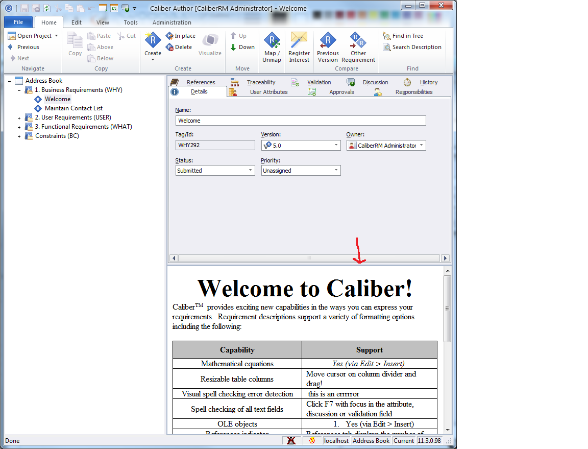
Task: Click localhost in status bar
Action: (x=336, y=441)
